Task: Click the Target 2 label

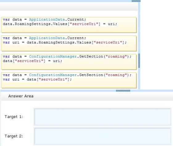Action: click(x=14, y=136)
